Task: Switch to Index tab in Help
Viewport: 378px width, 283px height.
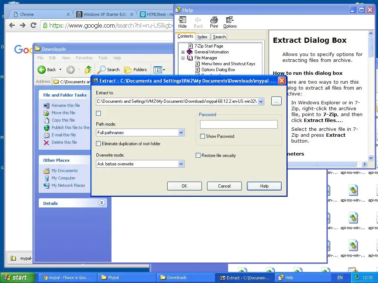Action: coord(202,37)
